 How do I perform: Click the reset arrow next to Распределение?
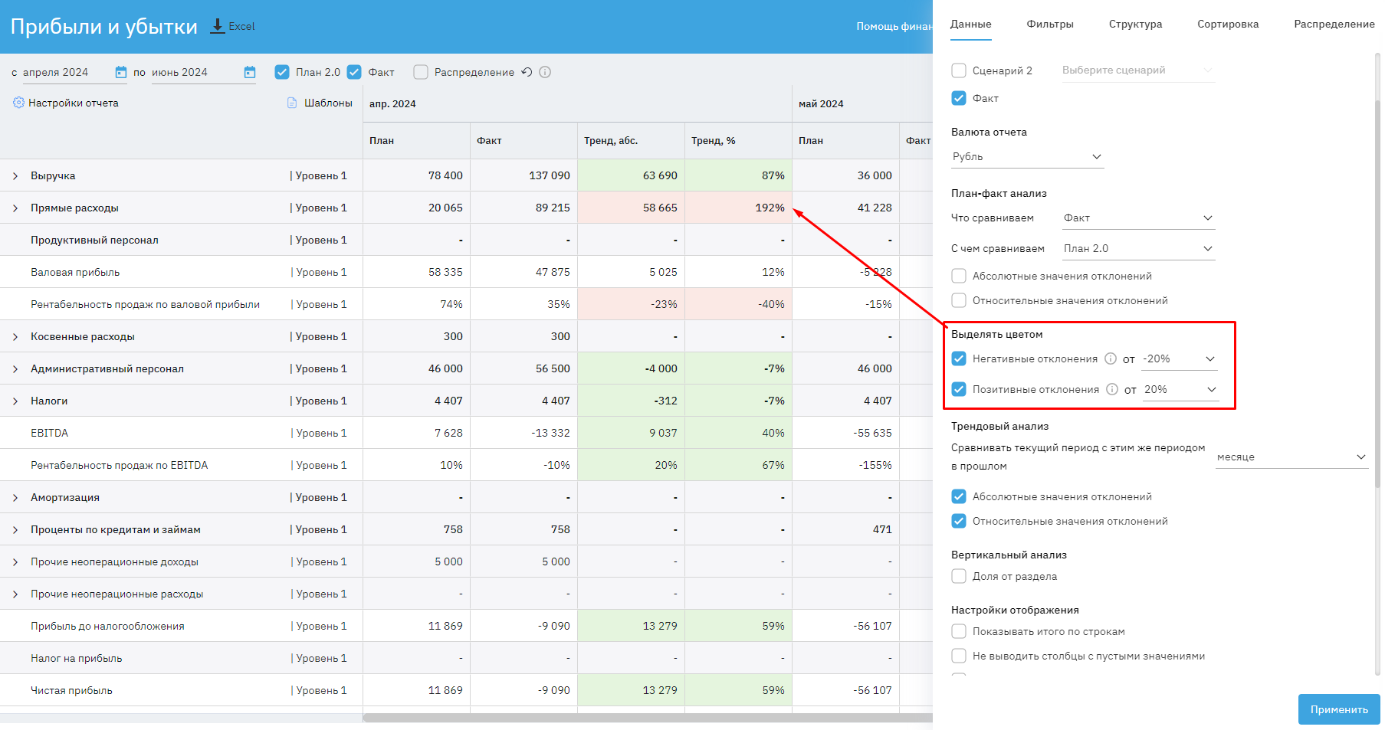(527, 72)
